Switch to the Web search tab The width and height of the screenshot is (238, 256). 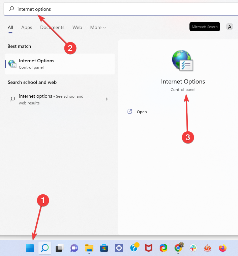pos(77,27)
